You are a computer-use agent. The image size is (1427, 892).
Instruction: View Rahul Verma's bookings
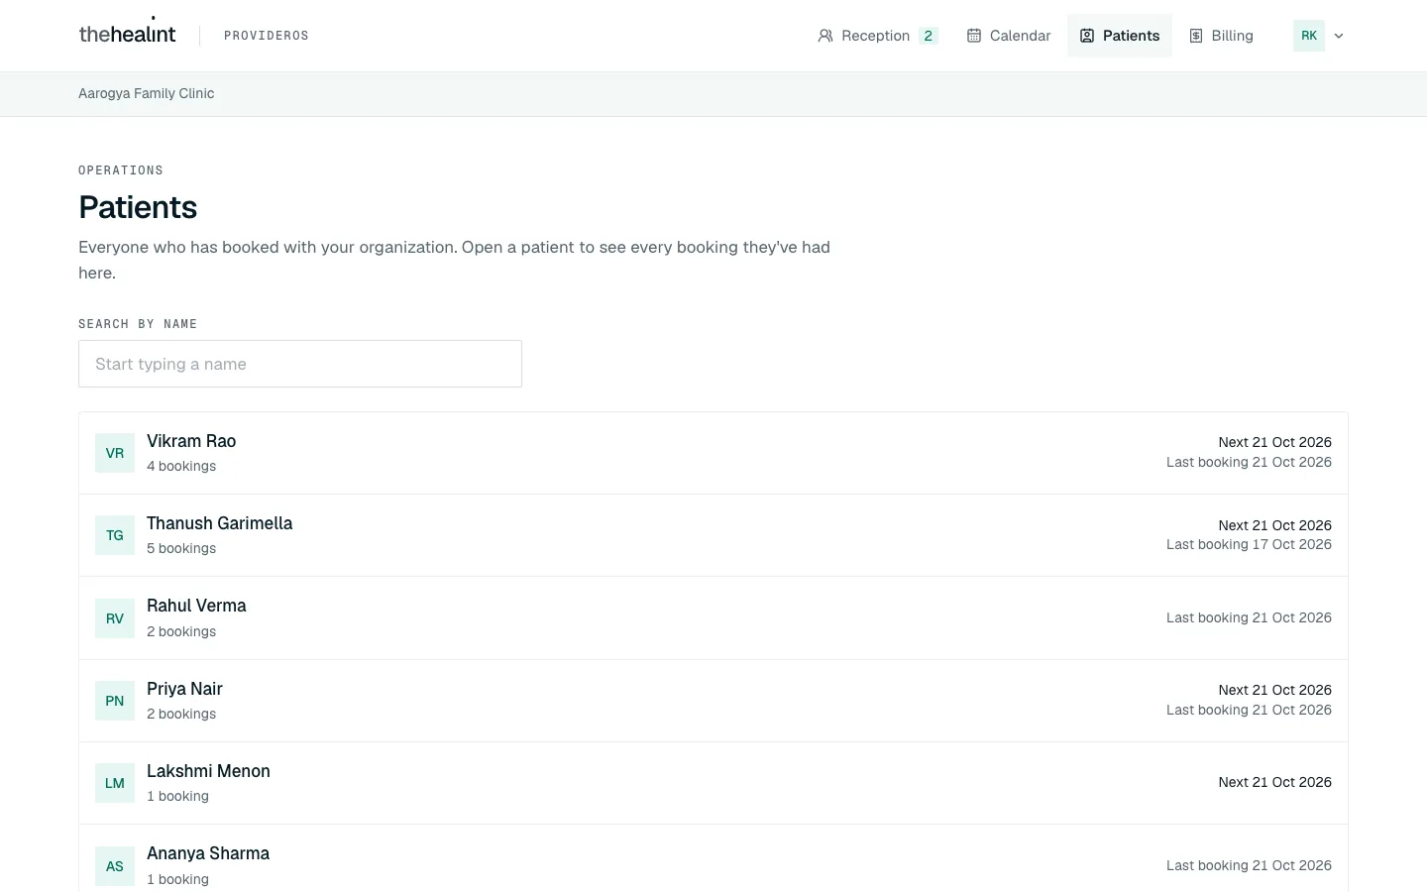[x=713, y=618]
